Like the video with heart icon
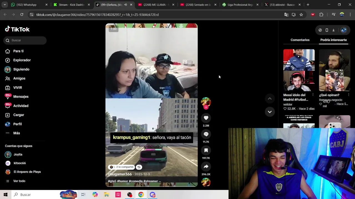Image resolution: width=355 pixels, height=199 pixels. point(206,118)
